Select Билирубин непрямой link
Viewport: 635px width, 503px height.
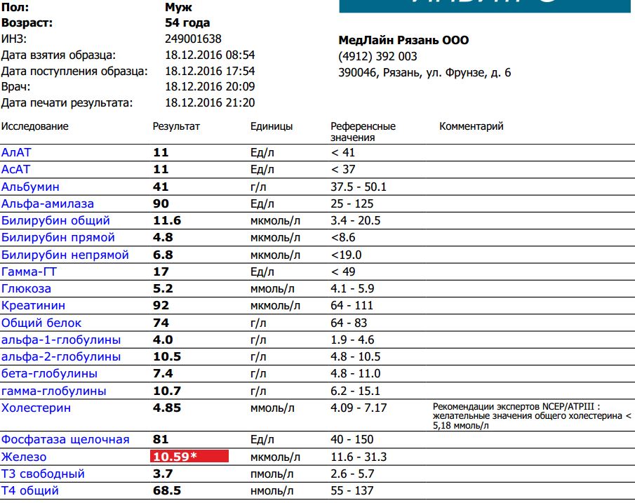click(x=65, y=255)
